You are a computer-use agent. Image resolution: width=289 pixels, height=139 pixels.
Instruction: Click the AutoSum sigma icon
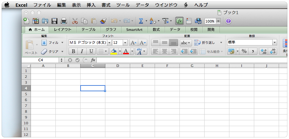(x=141, y=21)
